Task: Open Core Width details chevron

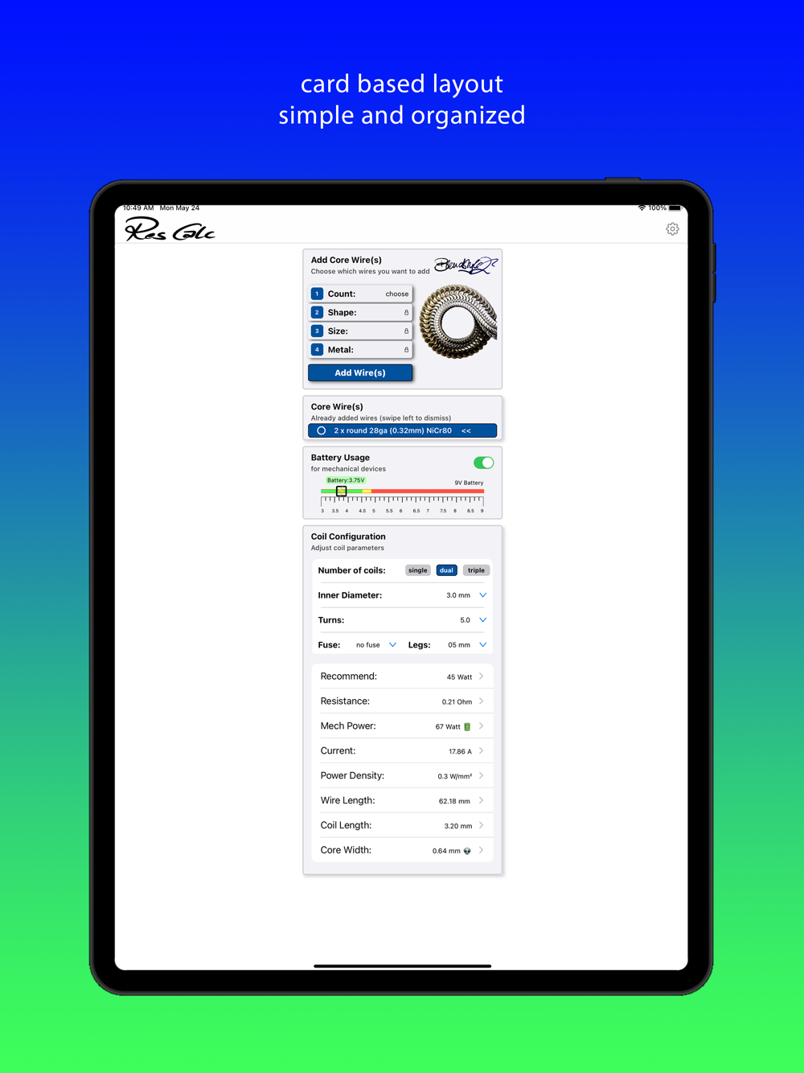Action: 482,850
